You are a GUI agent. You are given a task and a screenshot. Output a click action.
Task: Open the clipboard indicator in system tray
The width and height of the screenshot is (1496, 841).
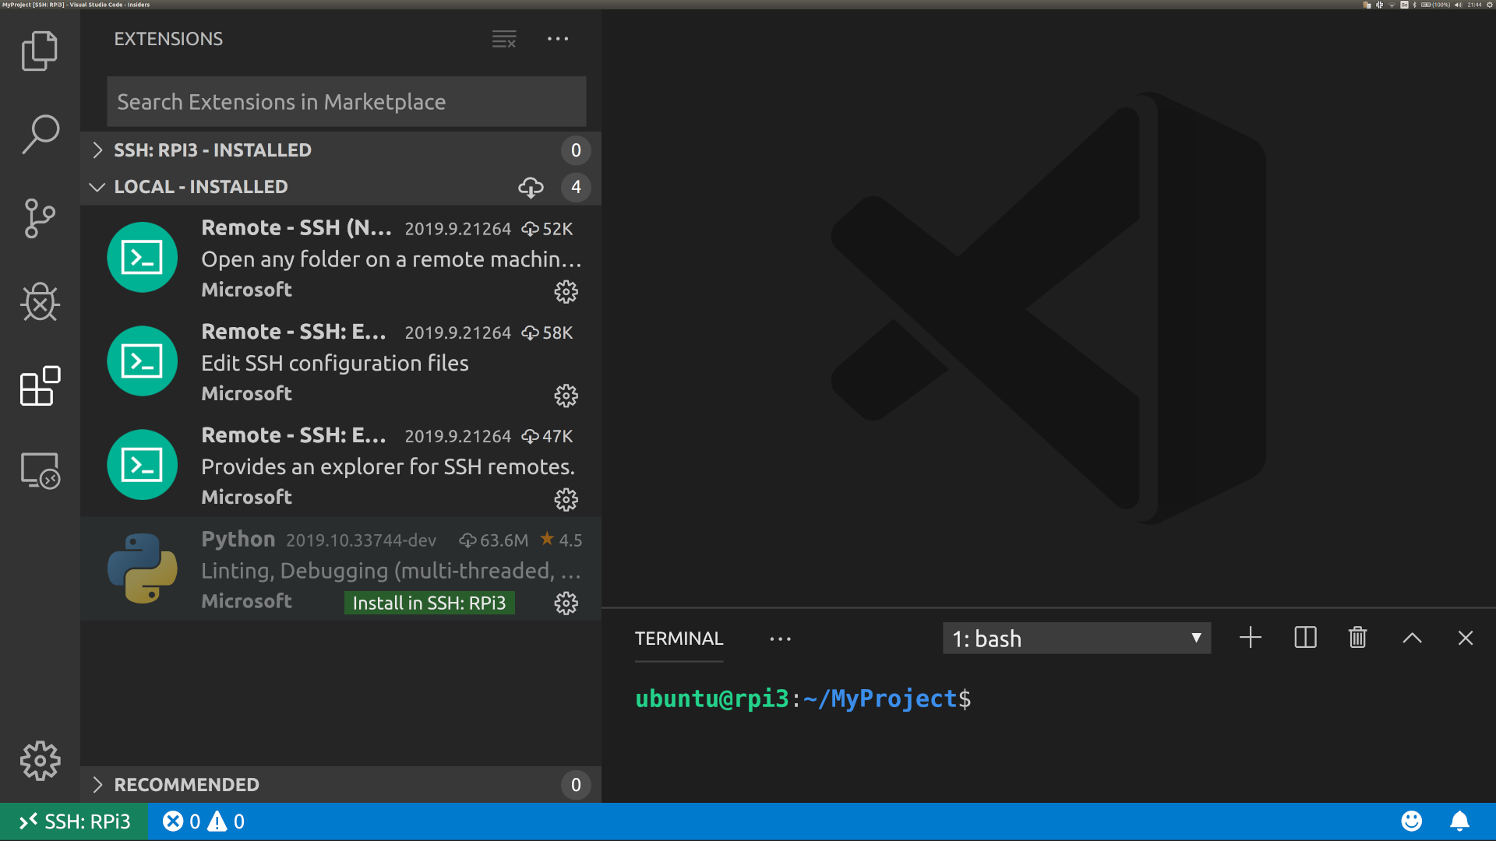click(x=1367, y=5)
